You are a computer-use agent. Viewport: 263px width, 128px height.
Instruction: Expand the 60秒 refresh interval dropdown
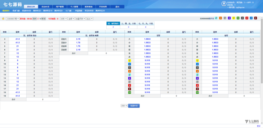[x=63, y=19]
